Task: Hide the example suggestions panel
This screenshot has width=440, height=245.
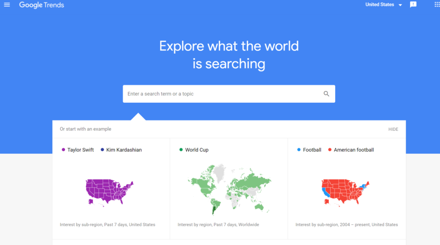Action: pyautogui.click(x=393, y=129)
